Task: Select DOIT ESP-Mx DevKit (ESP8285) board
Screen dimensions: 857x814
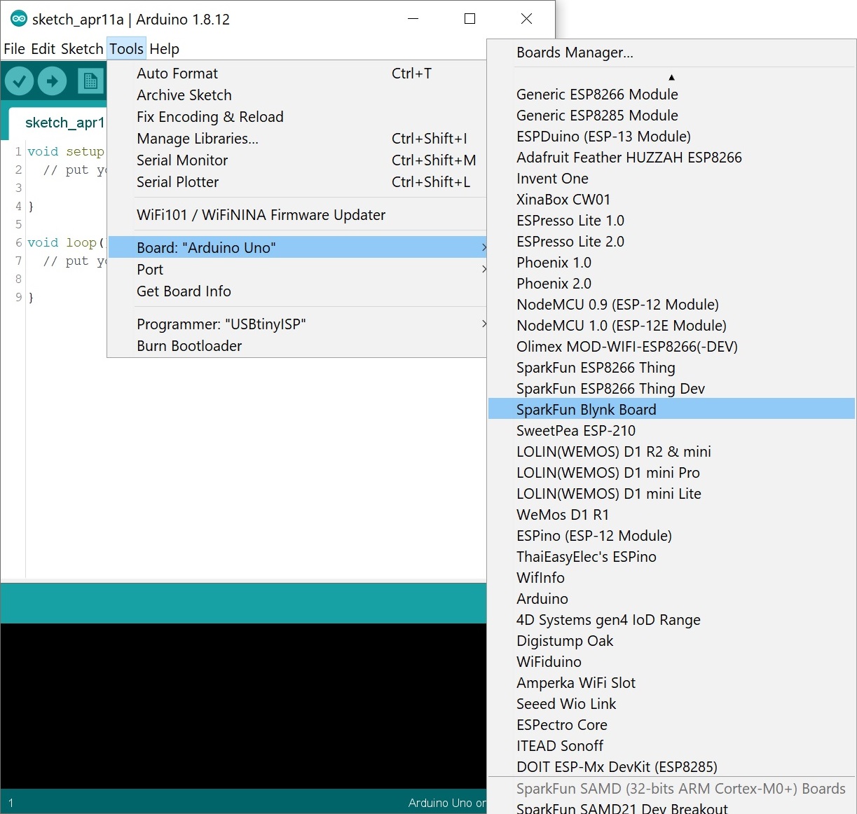Action: click(x=671, y=767)
